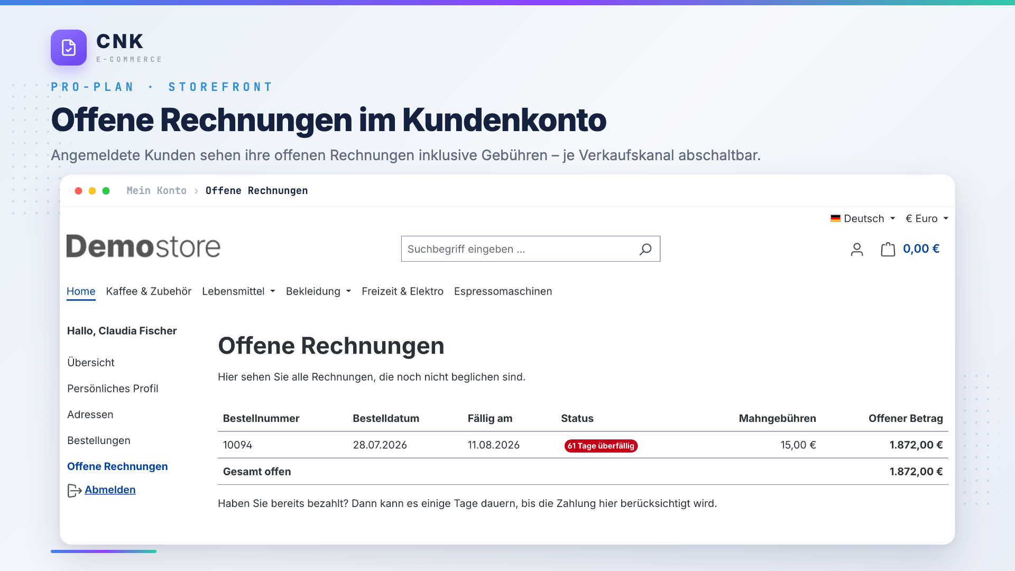Click the CNK document logo icon
Screen dimensions: 1015x571
(x=69, y=48)
